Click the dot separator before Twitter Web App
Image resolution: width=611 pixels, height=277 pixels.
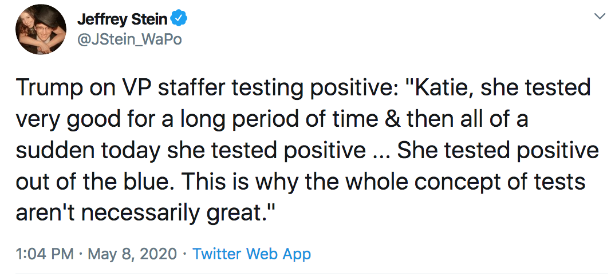pyautogui.click(x=185, y=255)
